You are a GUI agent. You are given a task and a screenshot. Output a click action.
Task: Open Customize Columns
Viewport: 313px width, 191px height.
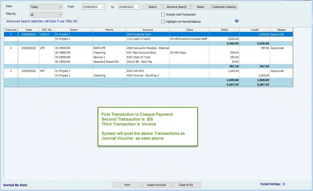224,7
